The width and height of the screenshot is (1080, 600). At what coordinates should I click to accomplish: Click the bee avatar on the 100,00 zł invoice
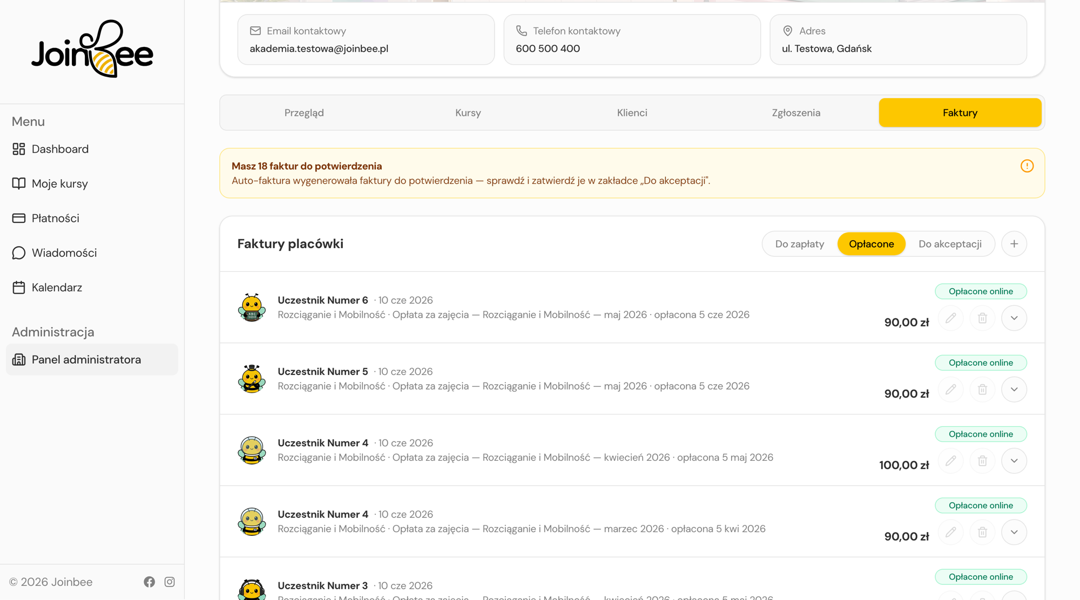(x=252, y=450)
